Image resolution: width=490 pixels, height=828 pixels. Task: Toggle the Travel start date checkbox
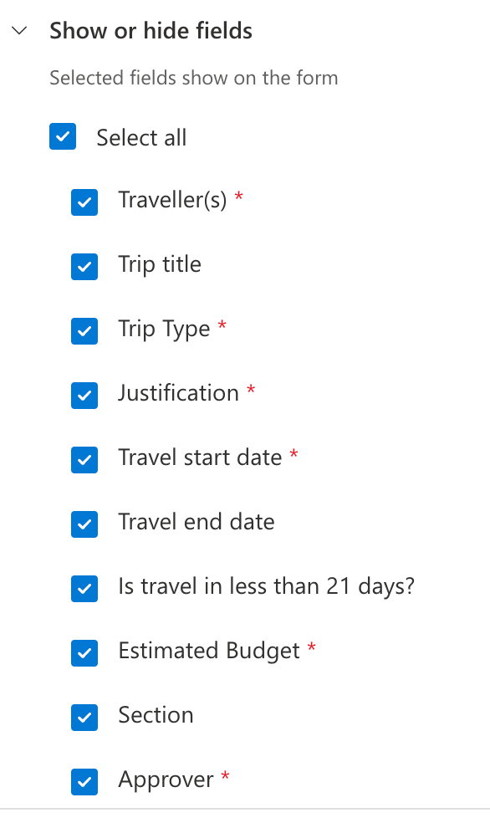84,460
